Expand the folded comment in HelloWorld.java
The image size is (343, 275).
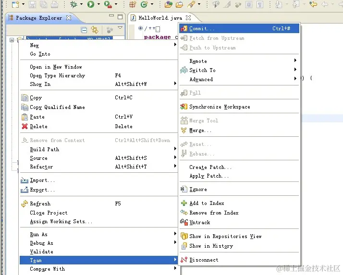140,28
